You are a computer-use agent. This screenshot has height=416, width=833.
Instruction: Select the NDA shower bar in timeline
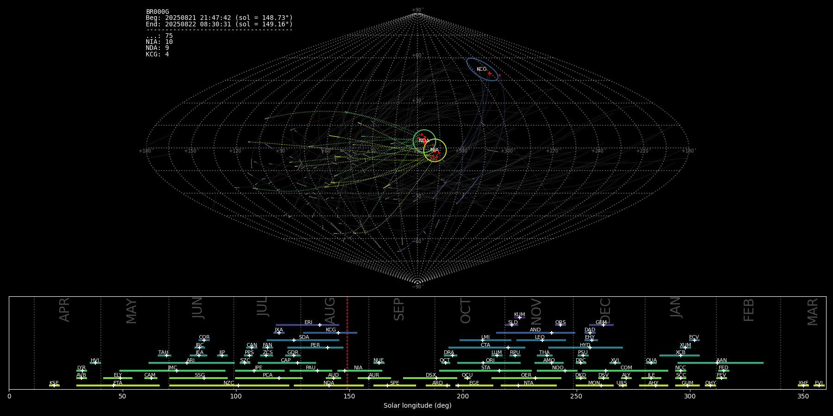tap(329, 385)
